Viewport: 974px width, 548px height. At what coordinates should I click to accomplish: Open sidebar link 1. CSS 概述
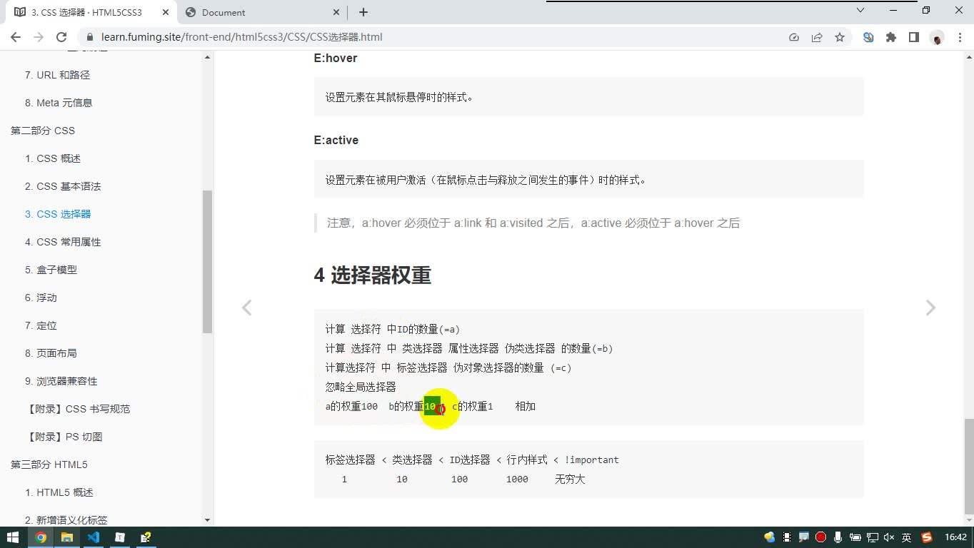pos(53,158)
